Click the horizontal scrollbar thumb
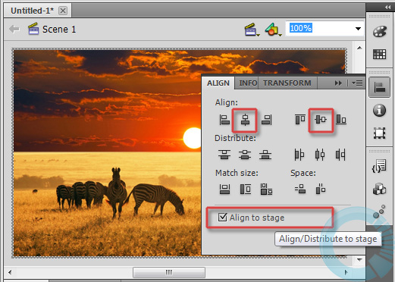This screenshot has height=282, width=395. click(x=169, y=272)
